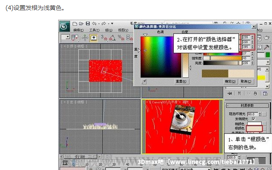
Task: Click the show end result toggle icon
Action: point(239,94)
